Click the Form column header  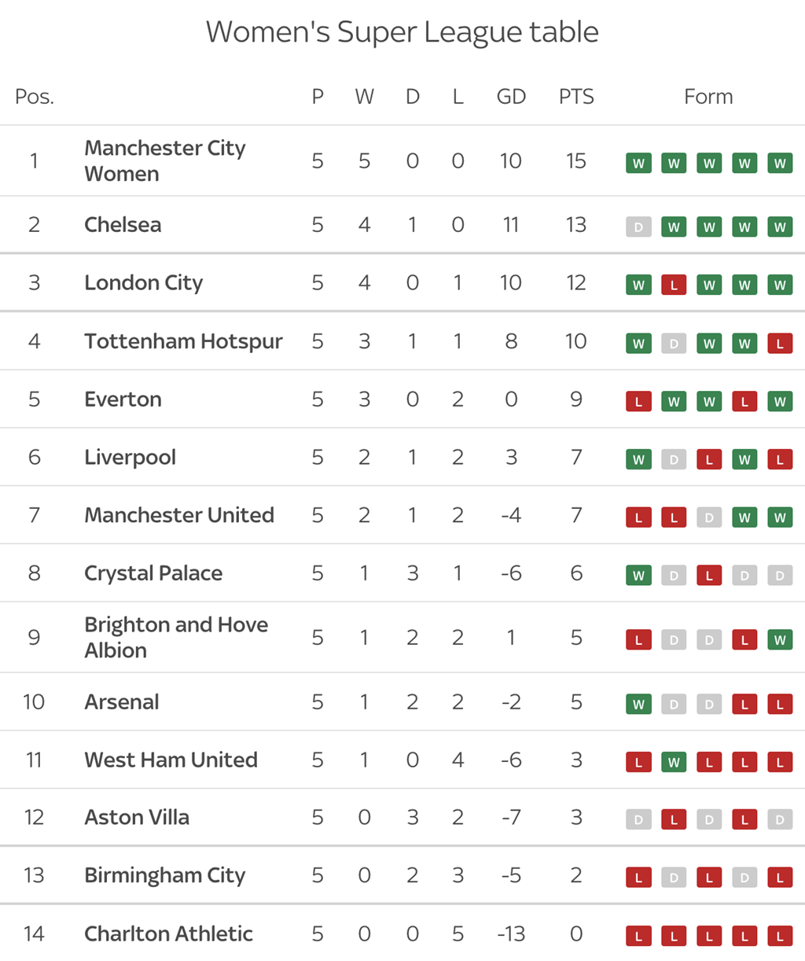pyautogui.click(x=708, y=97)
